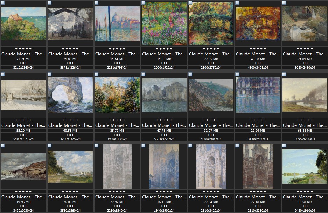Click the "1940x2900x24" dimensions label
Screen dimensions: 328x213
pos(164,211)
